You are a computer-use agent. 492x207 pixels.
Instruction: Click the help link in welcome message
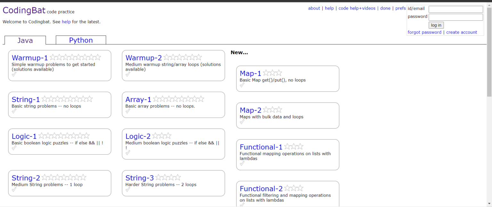(66, 22)
